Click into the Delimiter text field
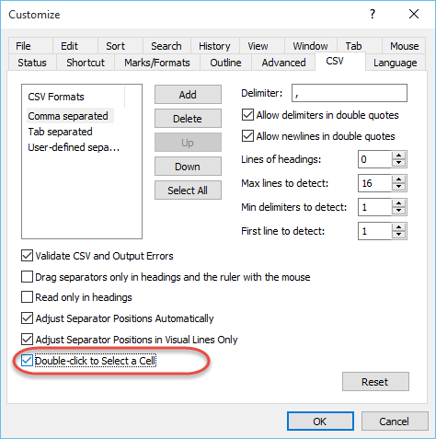436x439 pixels. click(350, 93)
